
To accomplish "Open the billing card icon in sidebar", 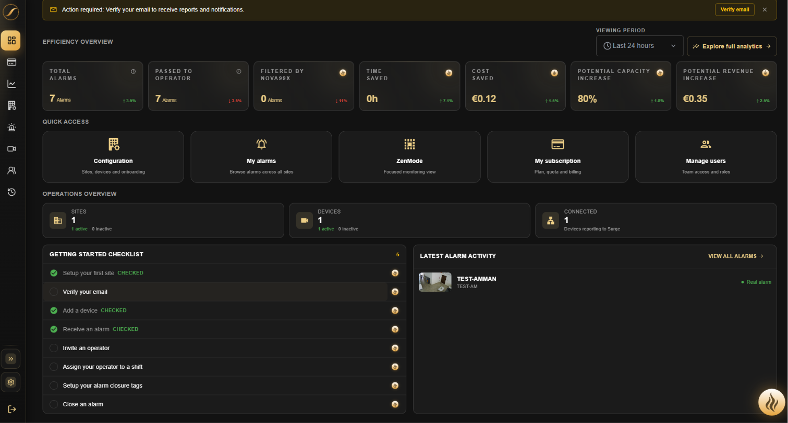I will click(11, 62).
